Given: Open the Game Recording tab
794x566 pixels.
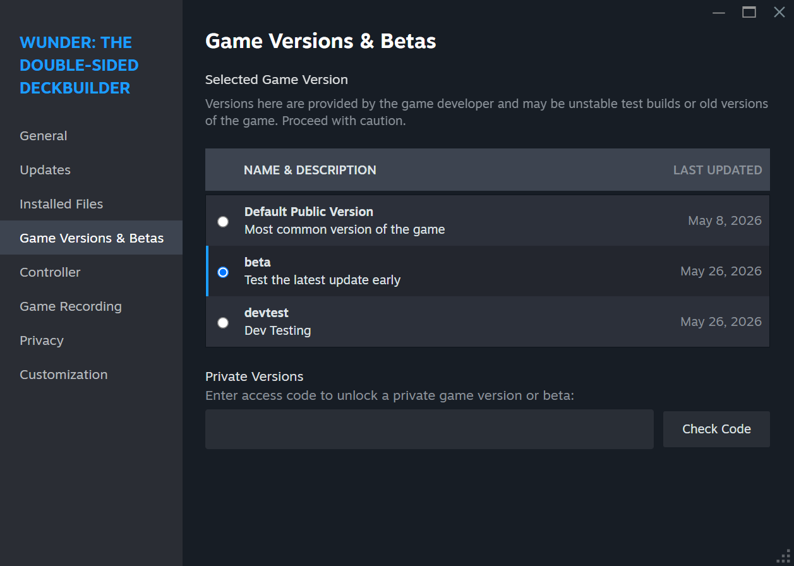Looking at the screenshot, I should [x=91, y=306].
